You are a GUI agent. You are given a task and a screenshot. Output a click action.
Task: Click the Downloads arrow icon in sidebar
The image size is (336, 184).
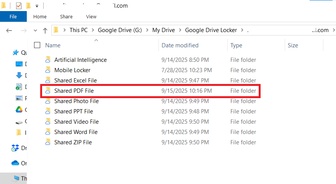click(19, 75)
